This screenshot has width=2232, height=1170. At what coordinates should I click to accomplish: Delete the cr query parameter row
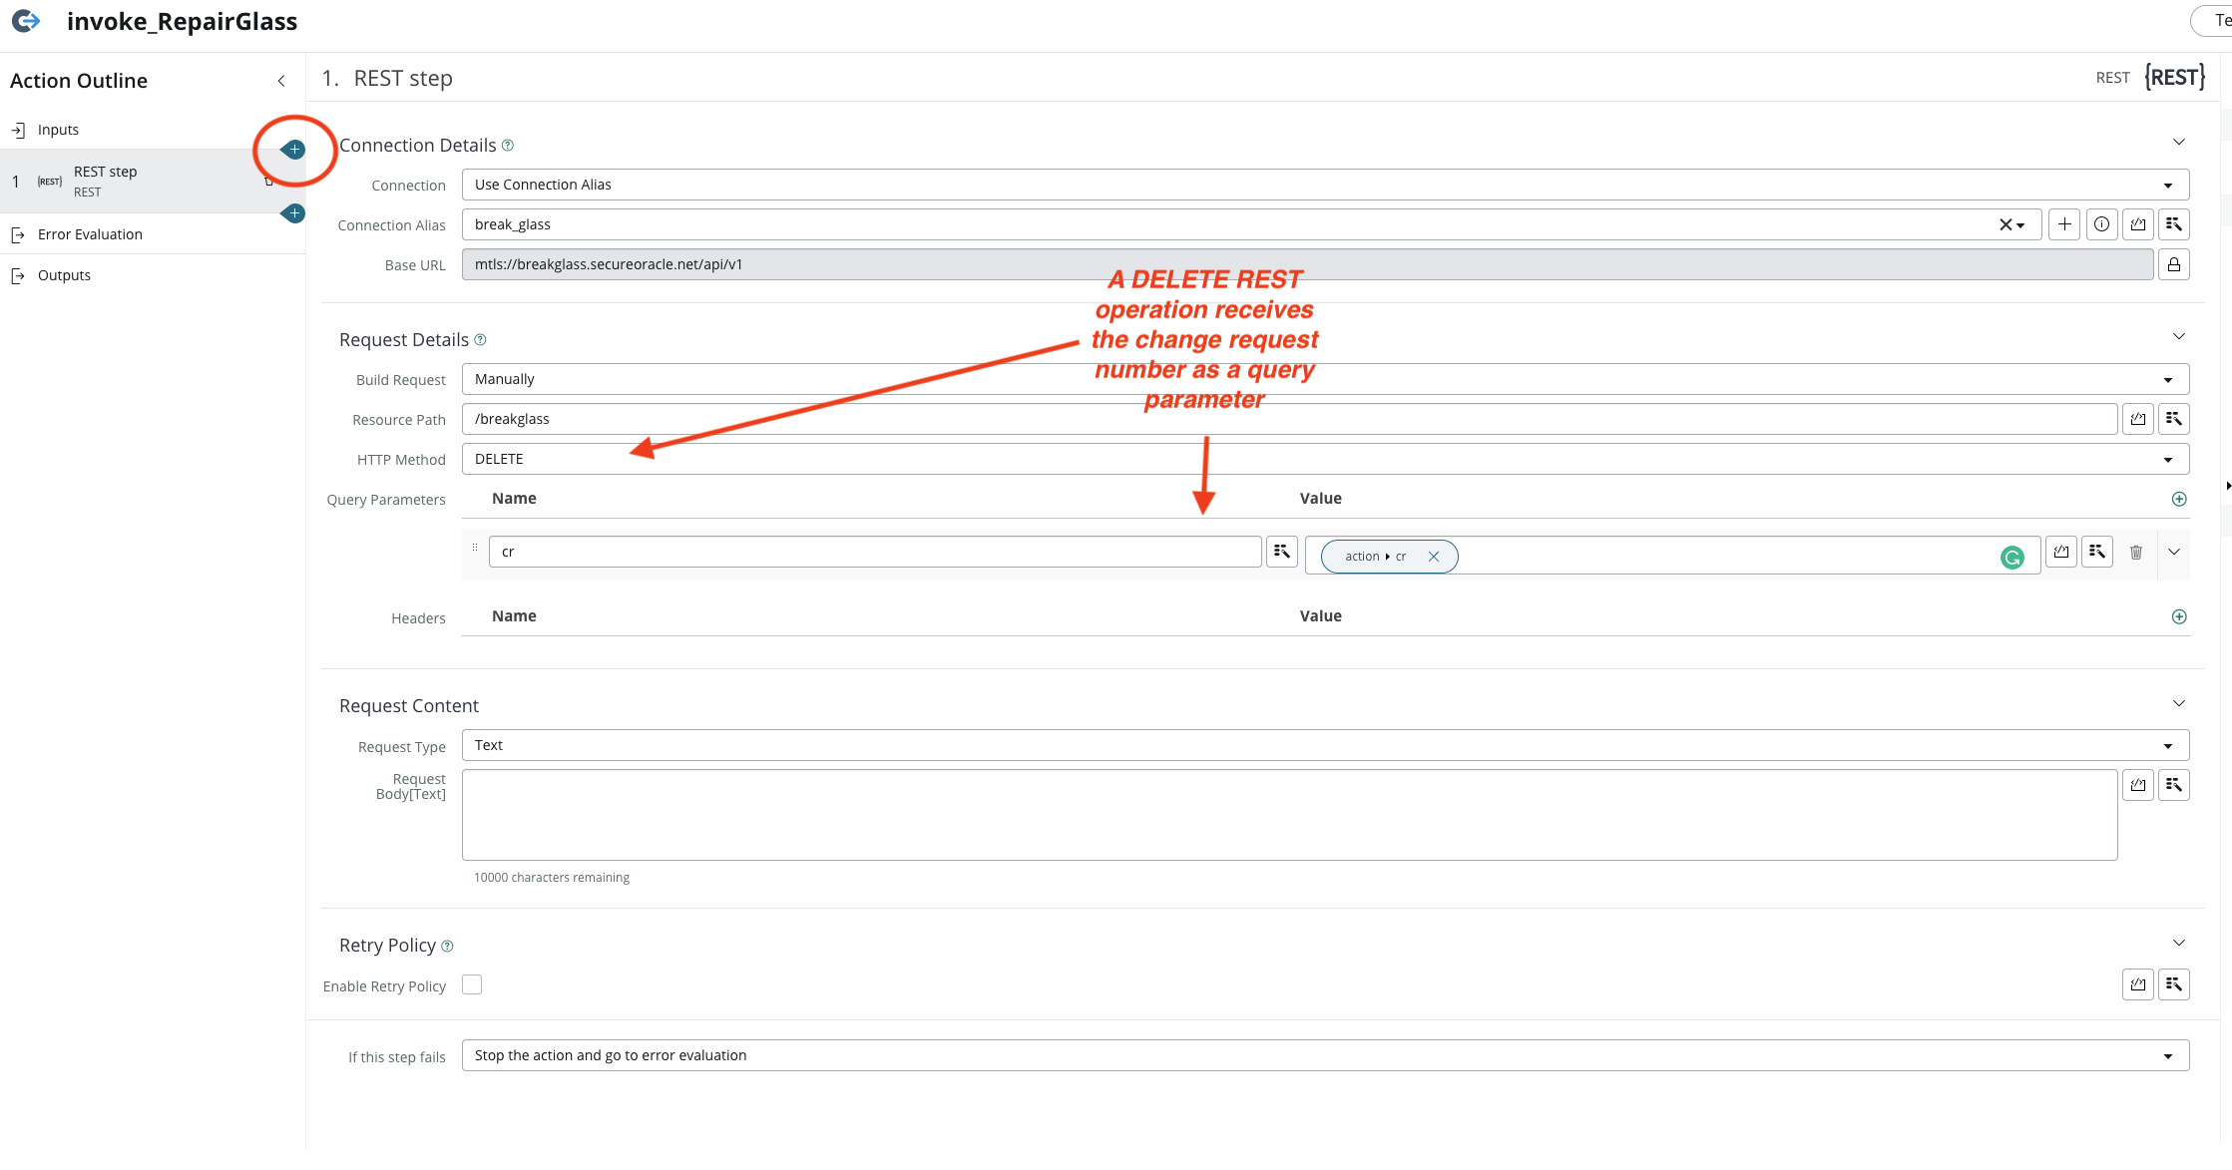coord(2136,552)
